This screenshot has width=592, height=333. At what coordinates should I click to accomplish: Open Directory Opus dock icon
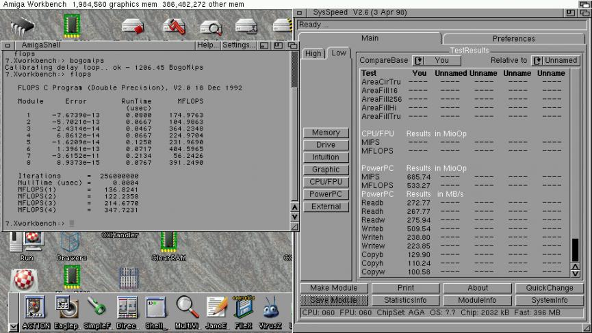click(127, 309)
